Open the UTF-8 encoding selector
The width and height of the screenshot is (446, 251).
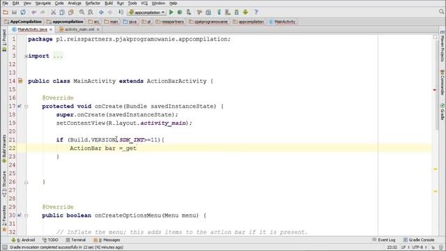pos(420,248)
